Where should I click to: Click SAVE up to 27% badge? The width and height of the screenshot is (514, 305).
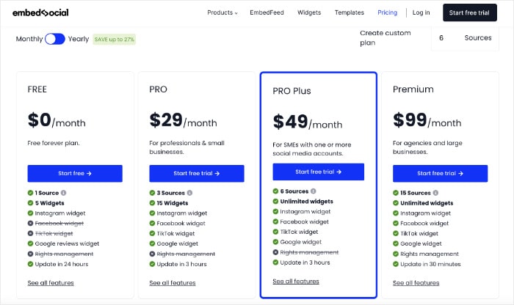114,40
